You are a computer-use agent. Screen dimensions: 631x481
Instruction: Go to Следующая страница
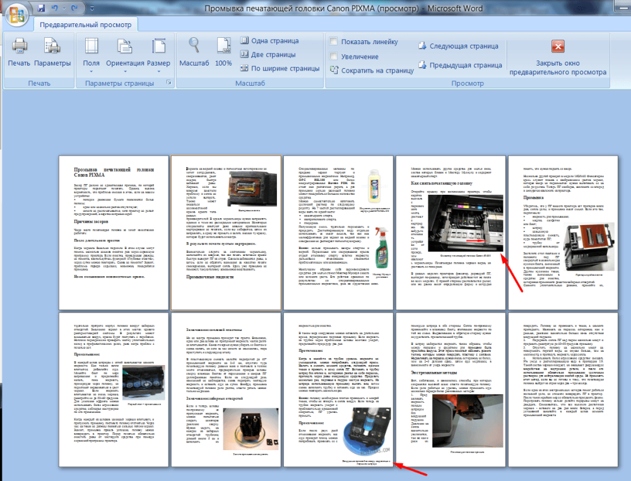[x=458, y=46]
